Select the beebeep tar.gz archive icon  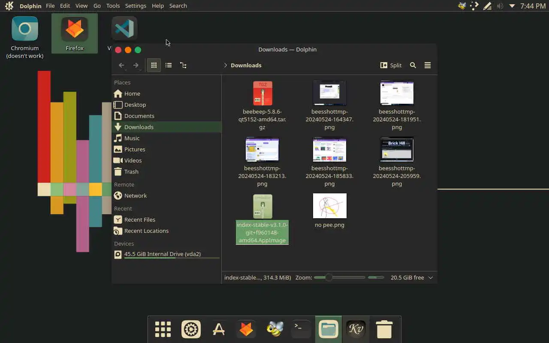tap(262, 93)
